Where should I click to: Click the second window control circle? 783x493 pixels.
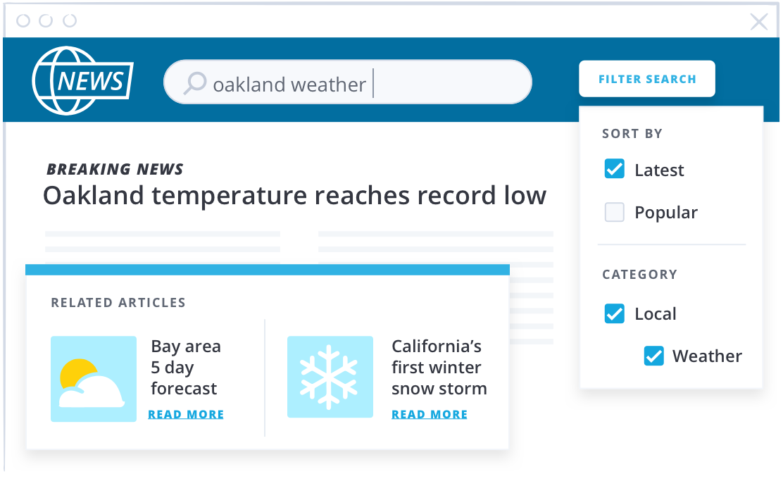tap(46, 20)
